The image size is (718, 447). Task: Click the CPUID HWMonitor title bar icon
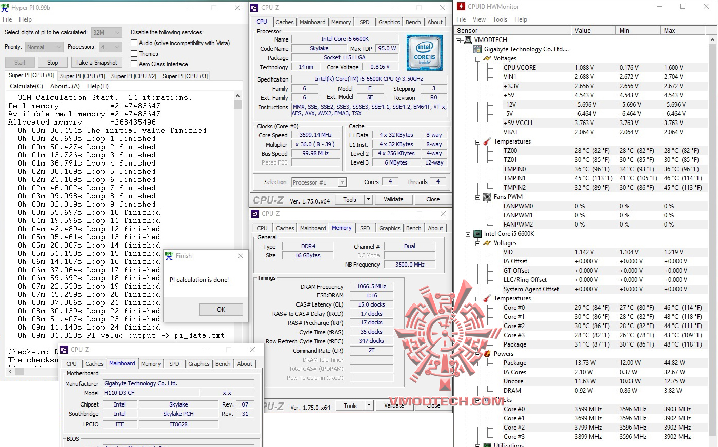tap(461, 7)
